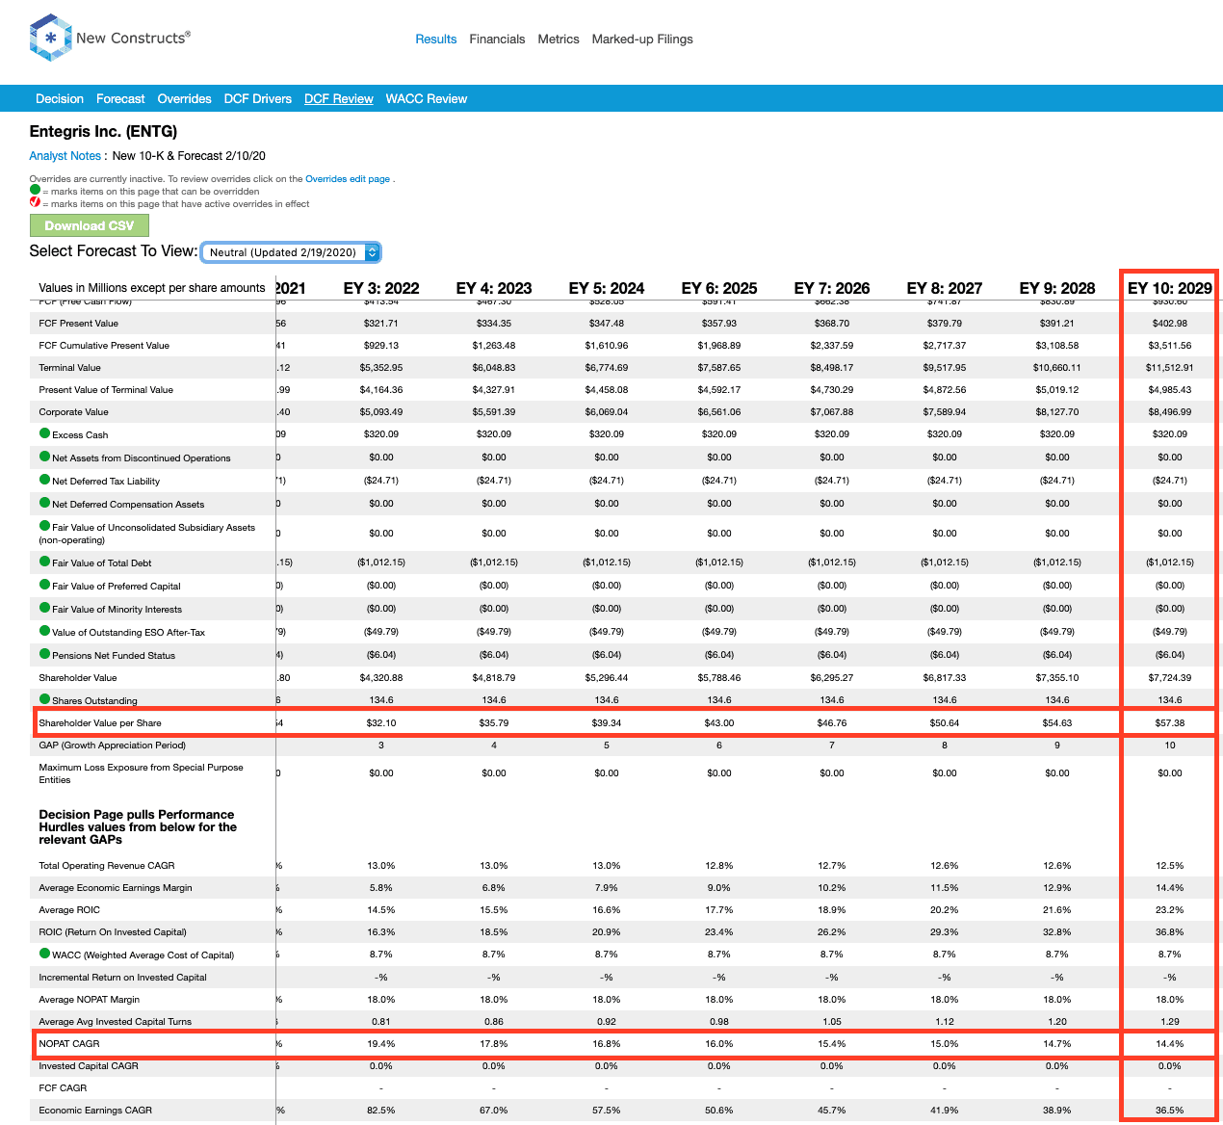
Task: Select the Decision menu item
Action: (60, 99)
